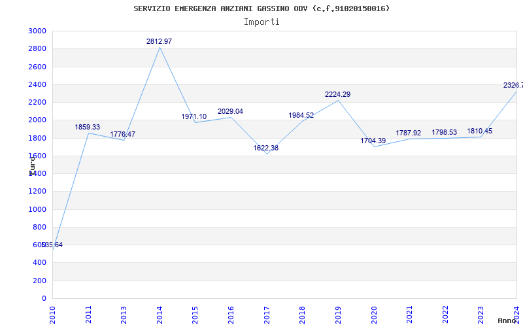Click the 2014 x-axis year label
523x327 pixels.
[160, 315]
